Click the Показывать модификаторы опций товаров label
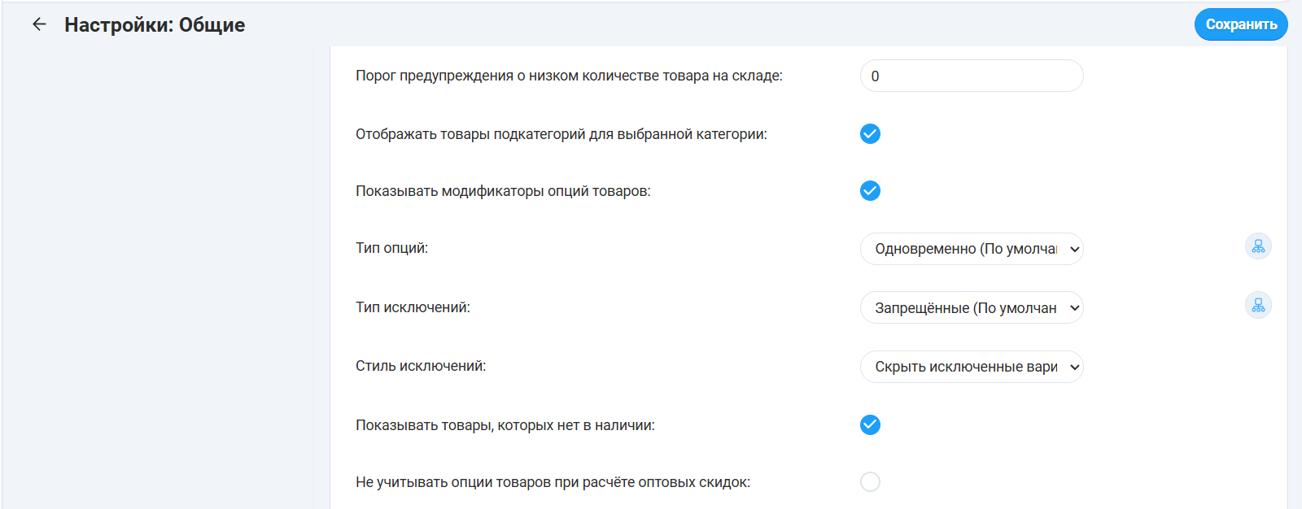 pos(502,191)
